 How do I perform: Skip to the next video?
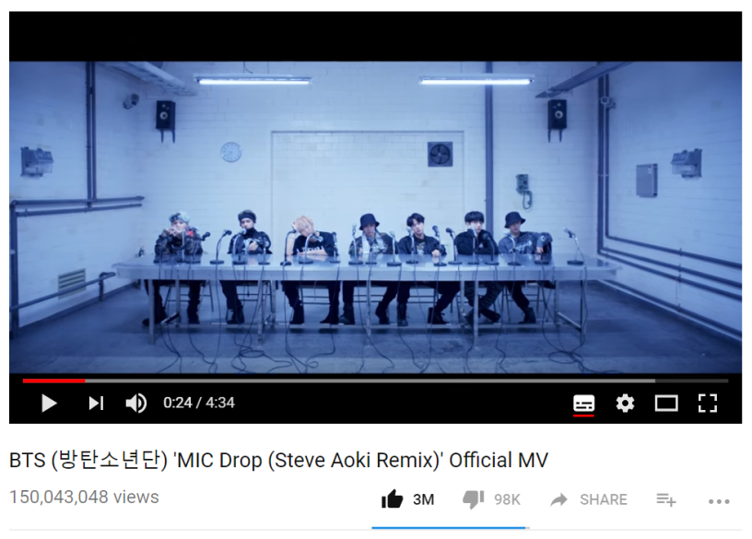[x=96, y=403]
